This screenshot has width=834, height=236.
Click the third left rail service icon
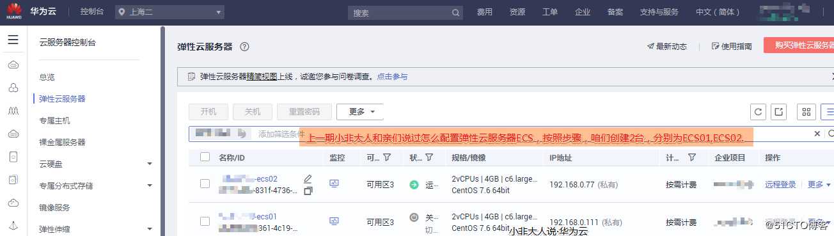(x=13, y=111)
